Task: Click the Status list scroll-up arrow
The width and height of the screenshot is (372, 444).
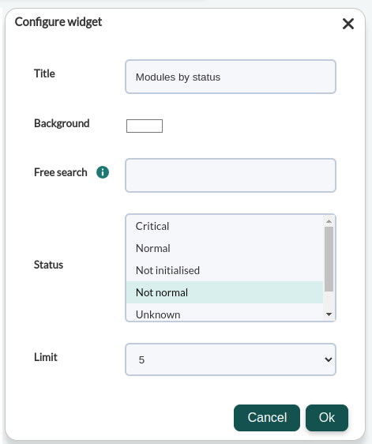Action: [329, 221]
